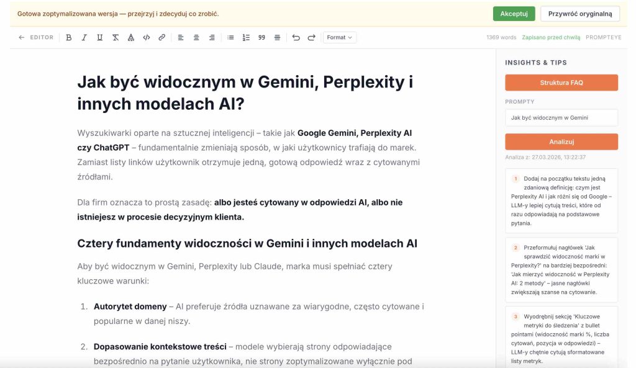Open the Format dropdown
The image size is (636, 368).
pos(339,37)
